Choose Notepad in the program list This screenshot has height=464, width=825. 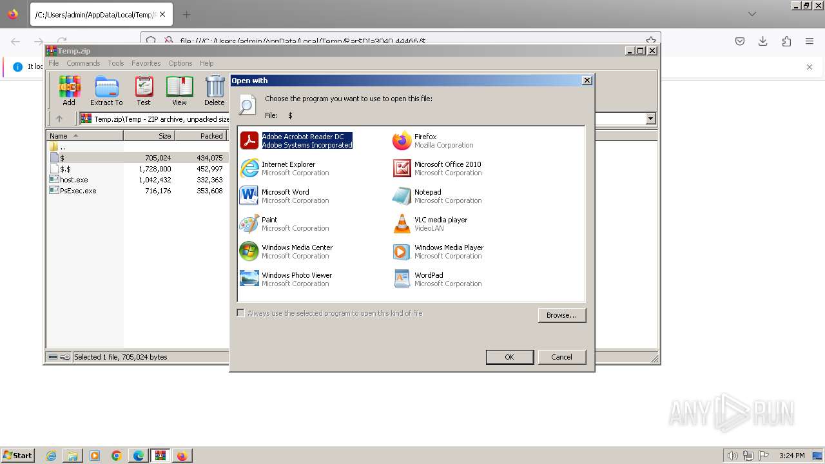(437, 196)
